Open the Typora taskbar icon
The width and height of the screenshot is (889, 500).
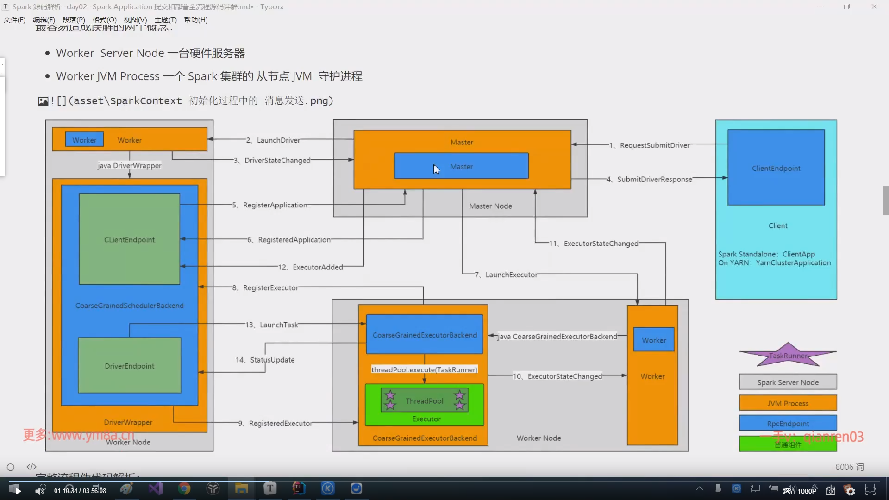(x=270, y=488)
